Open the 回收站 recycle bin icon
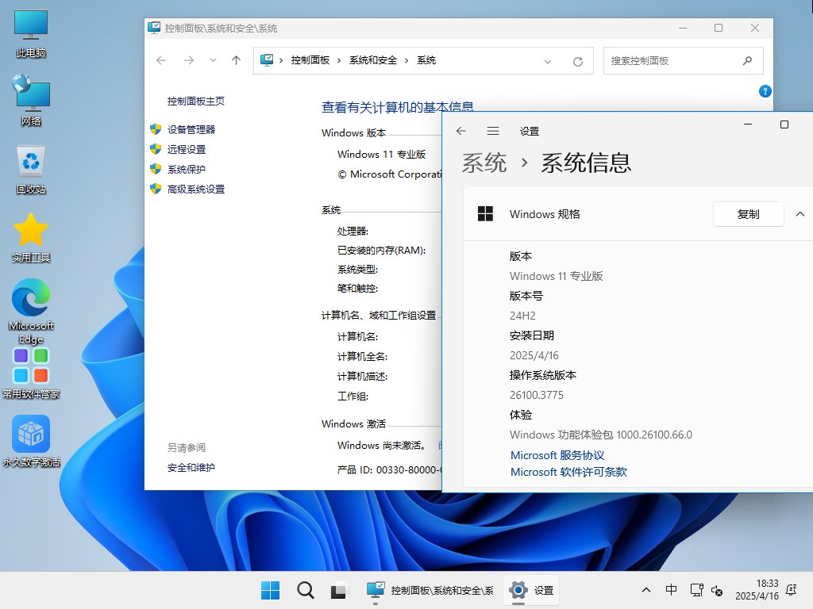Viewport: 813px width, 609px height. point(31,169)
